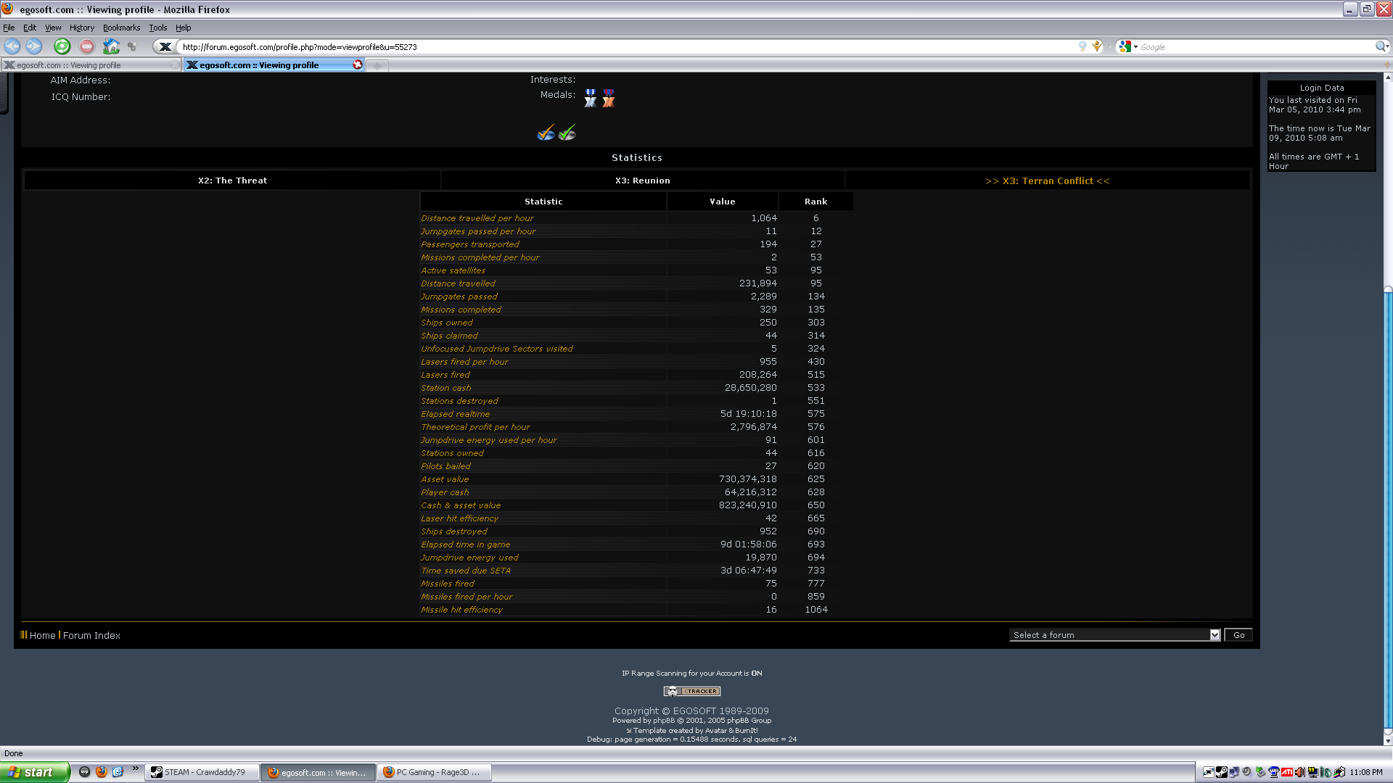The image size is (1393, 783).
Task: Click 'Unfocused Jumpdrive Sectors visited' row
Action: [x=636, y=349]
